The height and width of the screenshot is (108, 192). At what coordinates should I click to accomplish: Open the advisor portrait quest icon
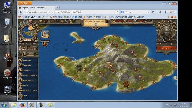(45, 34)
